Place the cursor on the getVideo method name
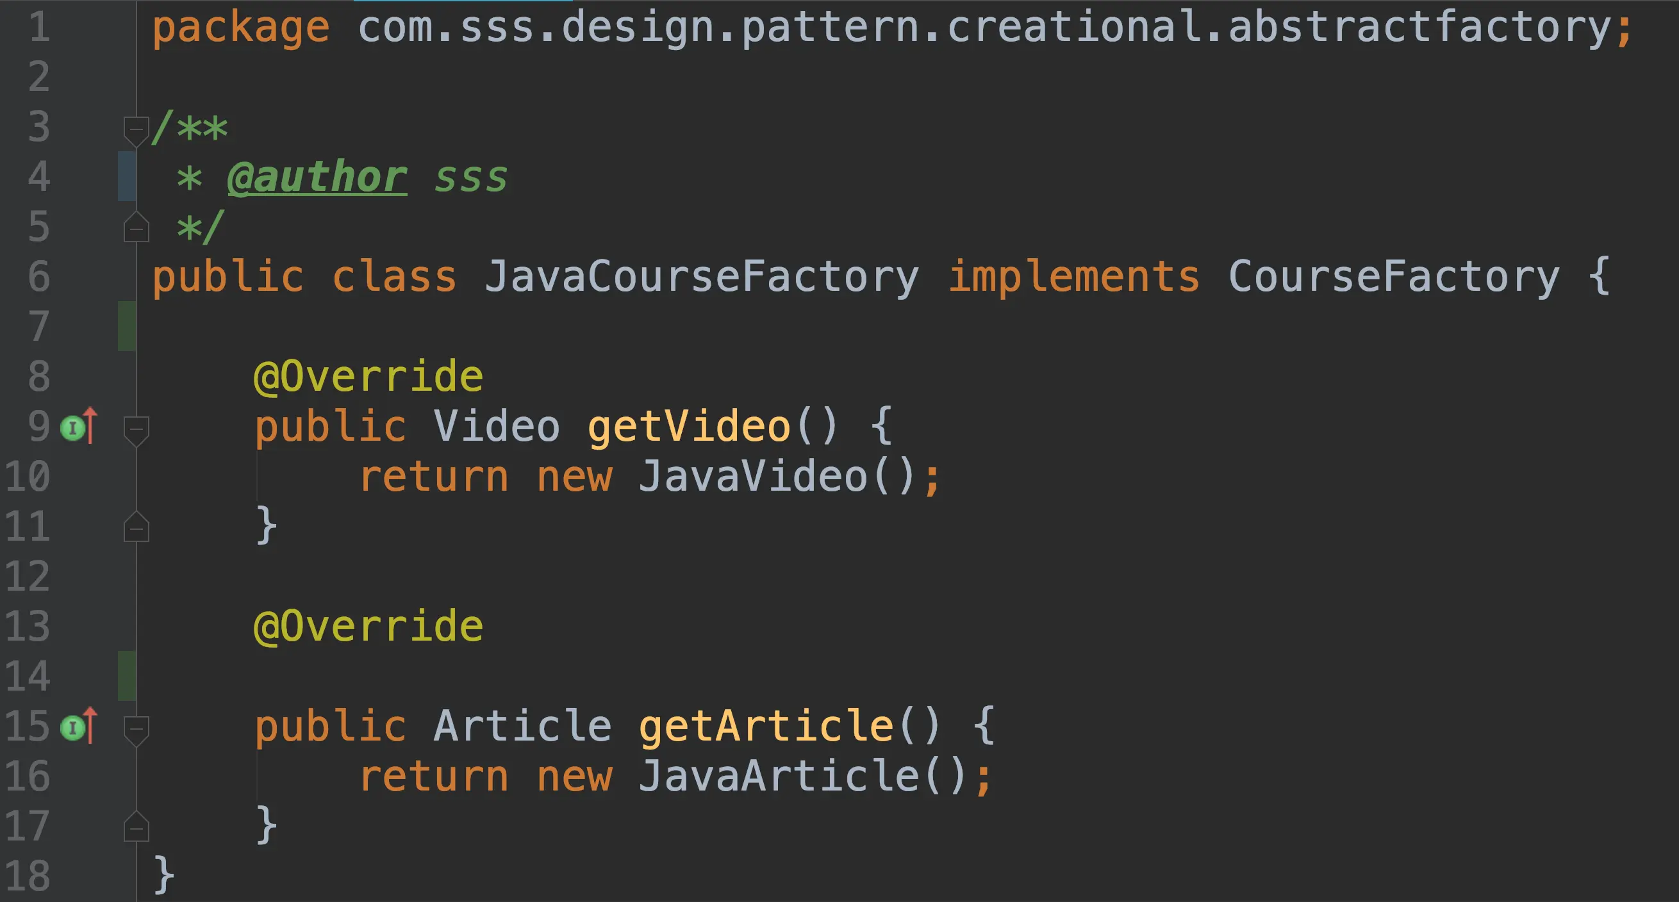Screen dimensions: 1679x902 [x=689, y=427]
